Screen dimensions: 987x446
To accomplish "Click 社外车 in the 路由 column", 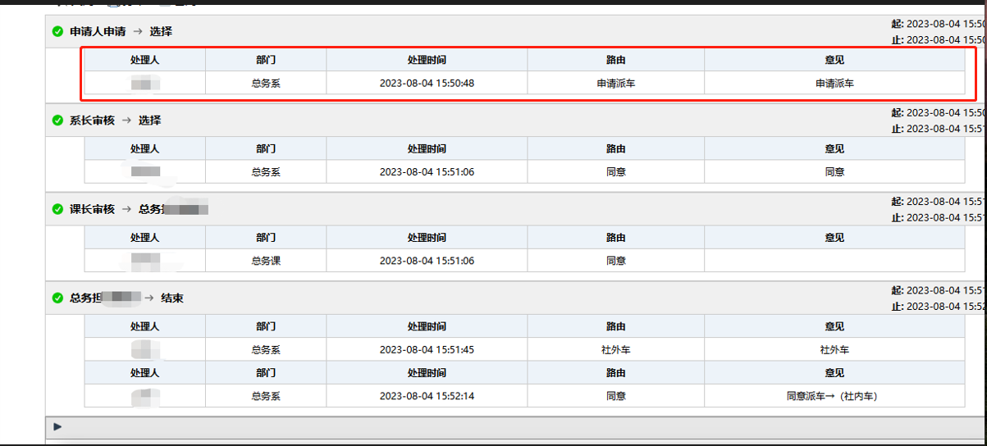I will point(615,349).
